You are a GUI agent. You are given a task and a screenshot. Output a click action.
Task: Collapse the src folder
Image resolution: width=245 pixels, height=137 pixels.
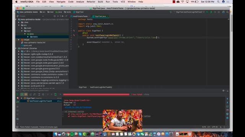(x=19, y=25)
